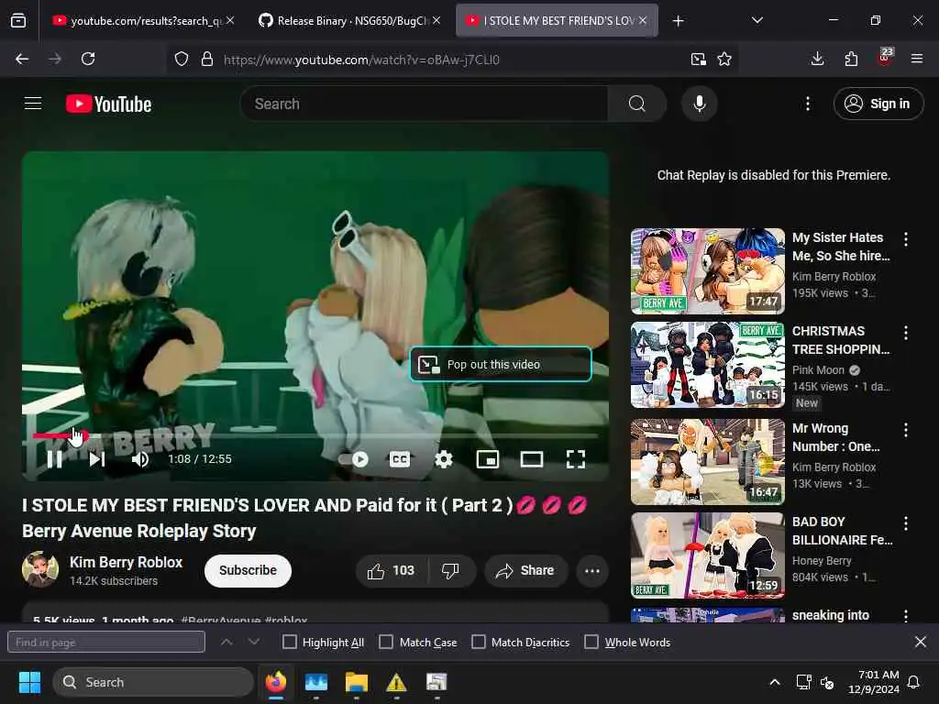Close the find bar
This screenshot has width=939, height=704.
click(921, 643)
